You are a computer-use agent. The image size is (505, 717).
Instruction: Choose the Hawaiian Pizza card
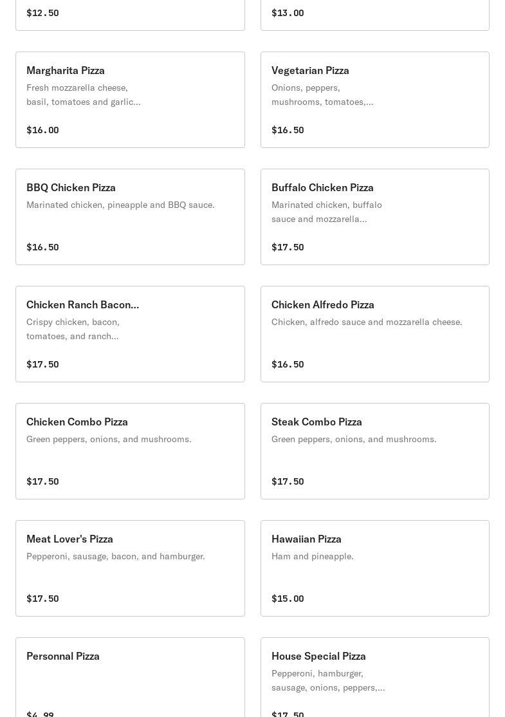tap(375, 568)
